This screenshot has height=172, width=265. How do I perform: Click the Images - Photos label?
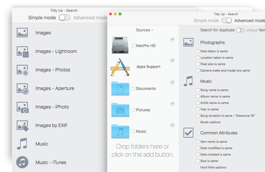click(x=53, y=70)
